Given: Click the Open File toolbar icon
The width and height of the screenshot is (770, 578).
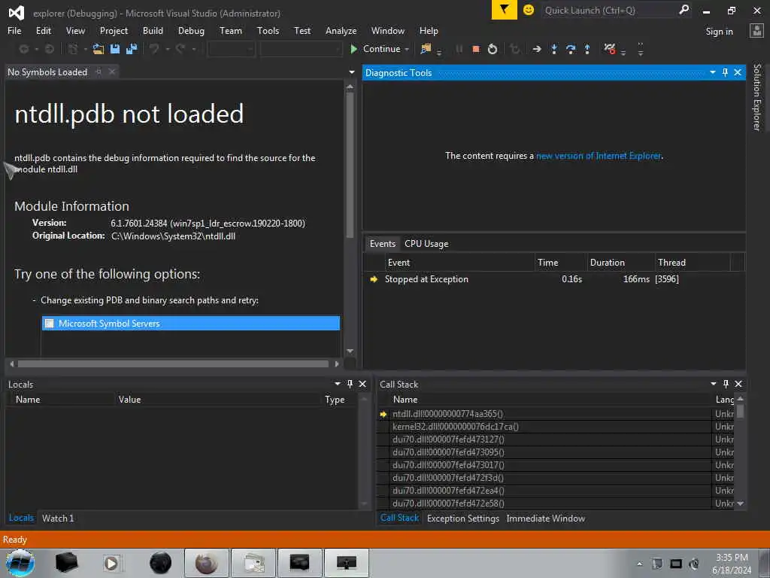Looking at the screenshot, I should (x=99, y=49).
